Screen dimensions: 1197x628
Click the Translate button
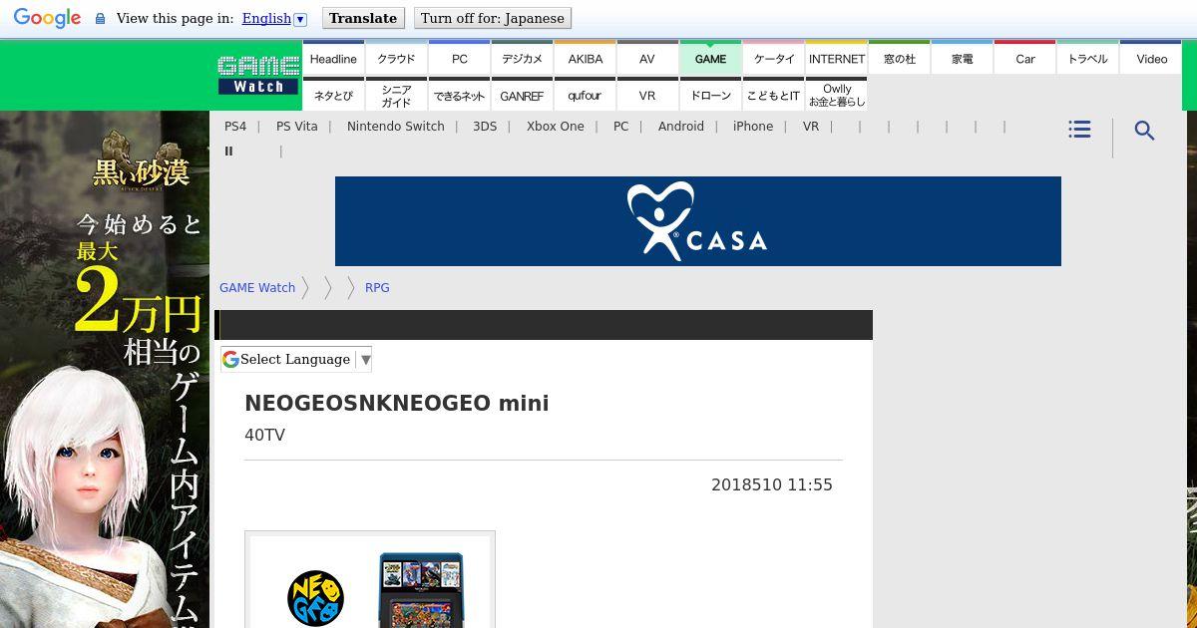363,18
